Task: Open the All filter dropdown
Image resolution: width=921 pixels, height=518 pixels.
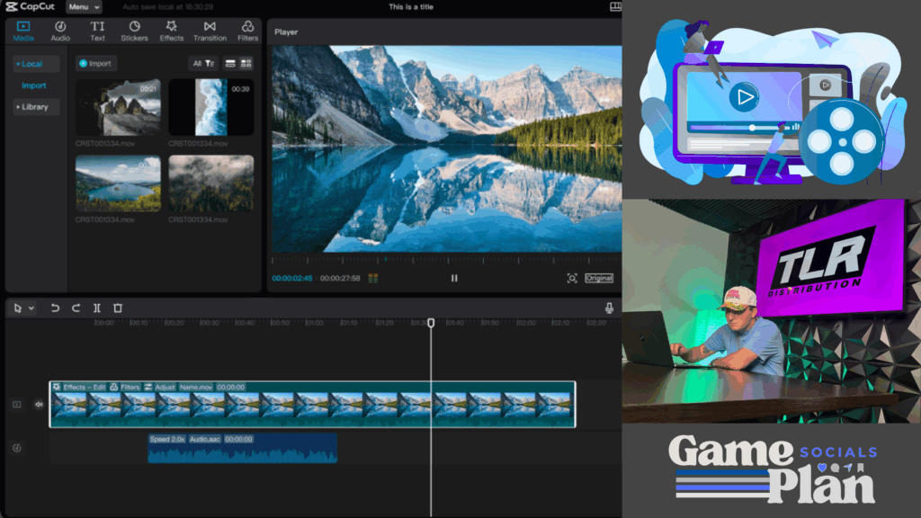Action: tap(202, 64)
